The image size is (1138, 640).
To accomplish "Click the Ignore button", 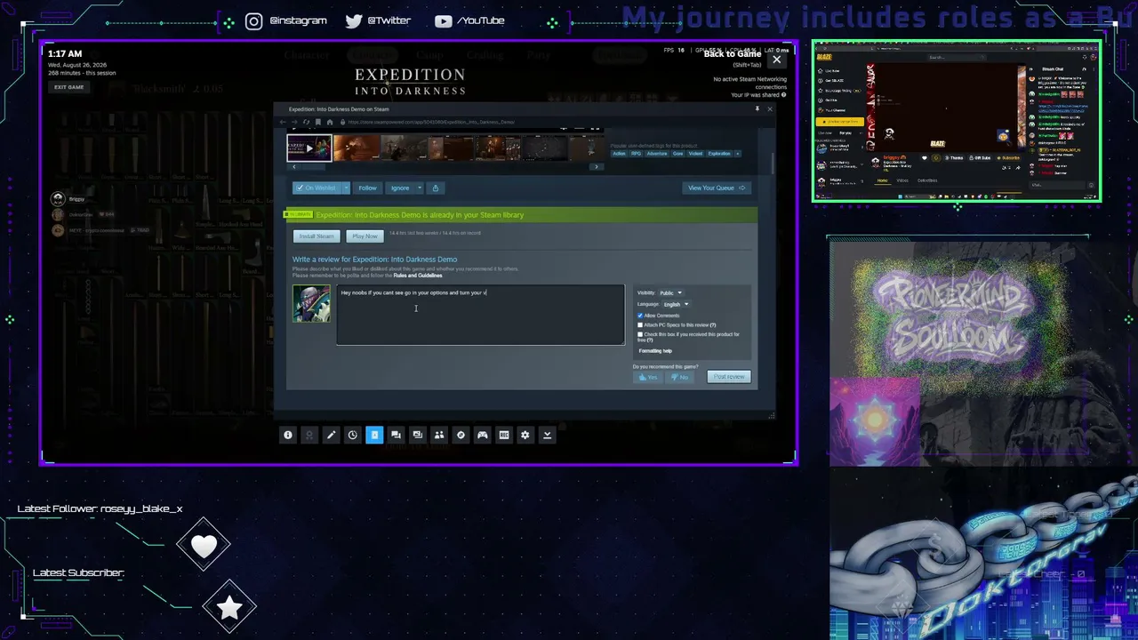I will coord(400,188).
